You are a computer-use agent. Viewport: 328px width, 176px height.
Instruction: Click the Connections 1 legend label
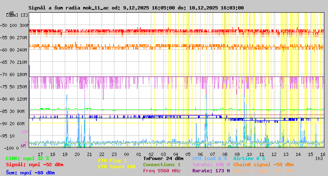pyautogui.click(x=162, y=165)
